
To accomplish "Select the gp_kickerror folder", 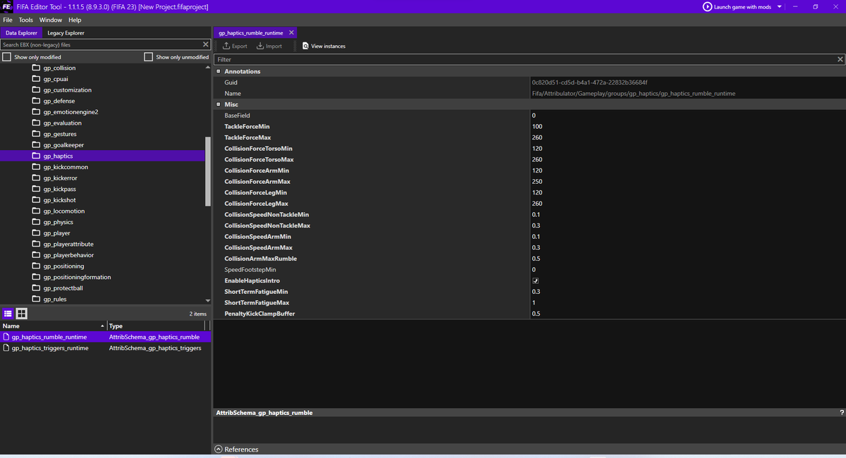I will [60, 178].
